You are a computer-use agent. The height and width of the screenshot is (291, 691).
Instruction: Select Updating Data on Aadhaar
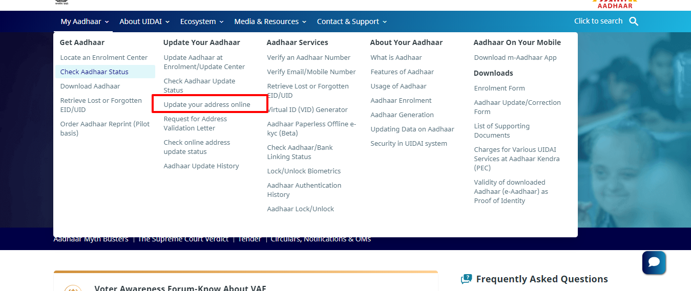[x=412, y=129]
